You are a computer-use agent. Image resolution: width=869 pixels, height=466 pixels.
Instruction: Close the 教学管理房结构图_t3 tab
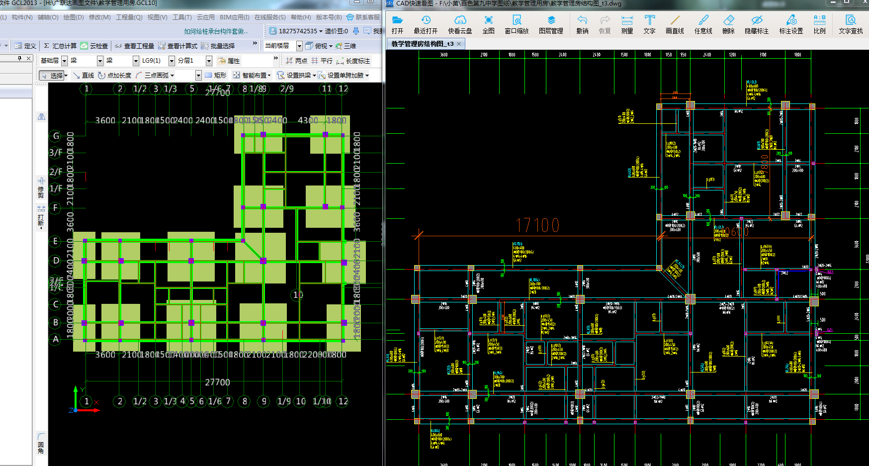[x=459, y=44]
